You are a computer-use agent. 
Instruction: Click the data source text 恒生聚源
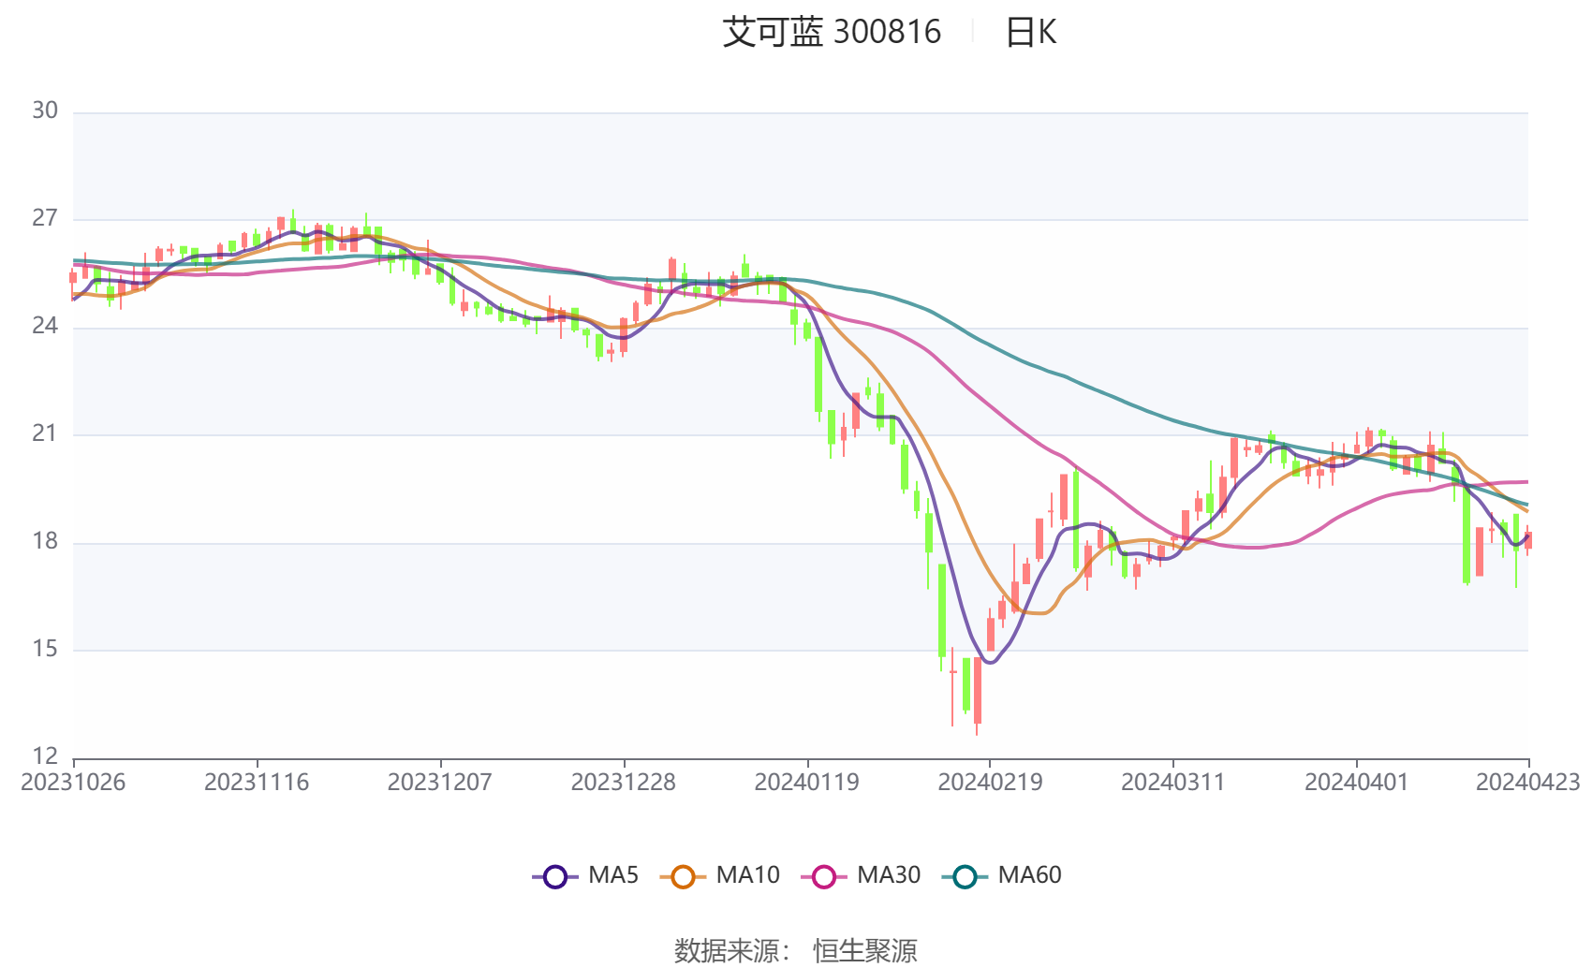[865, 951]
